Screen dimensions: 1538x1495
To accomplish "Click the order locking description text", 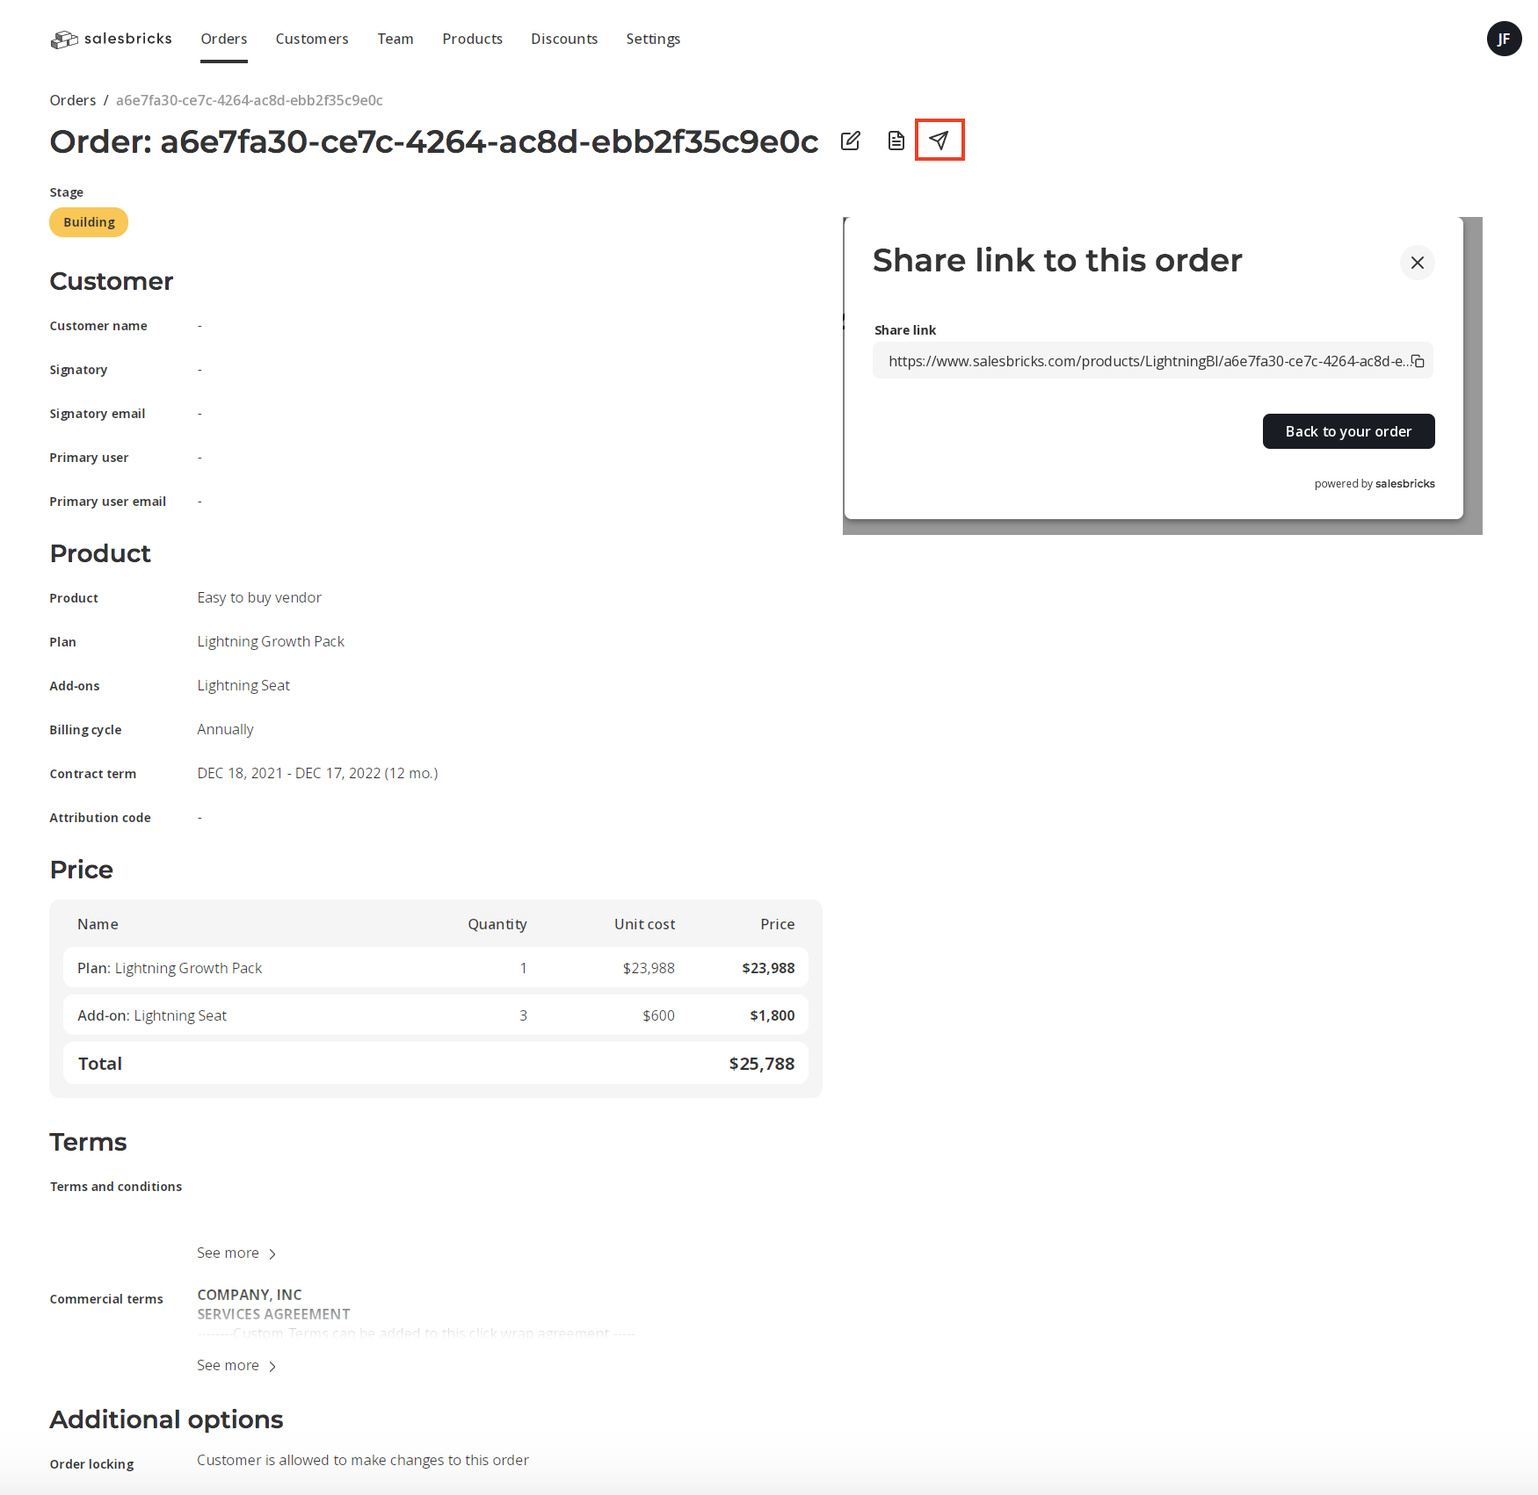I will click(363, 1460).
